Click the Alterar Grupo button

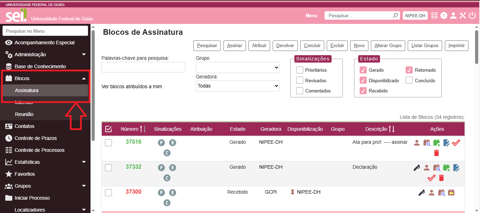(388, 45)
